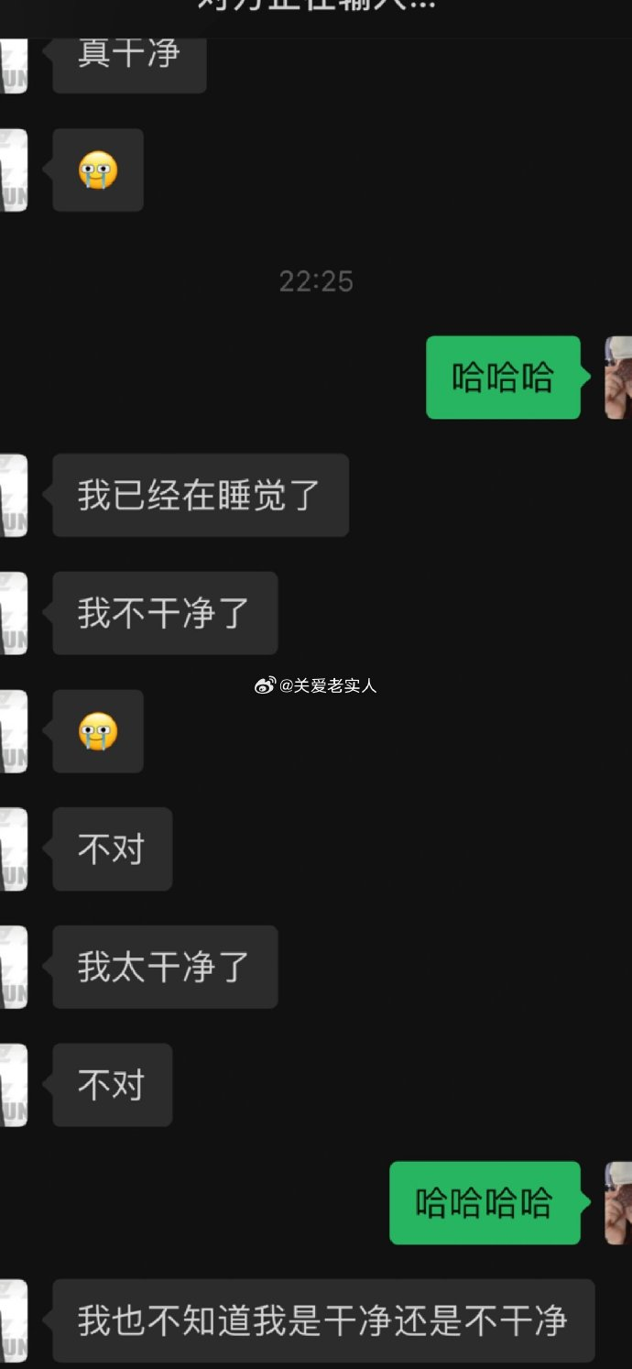This screenshot has width=632, height=1369.
Task: Tap the contact avatar beside 我太干净了
Action: point(13,967)
